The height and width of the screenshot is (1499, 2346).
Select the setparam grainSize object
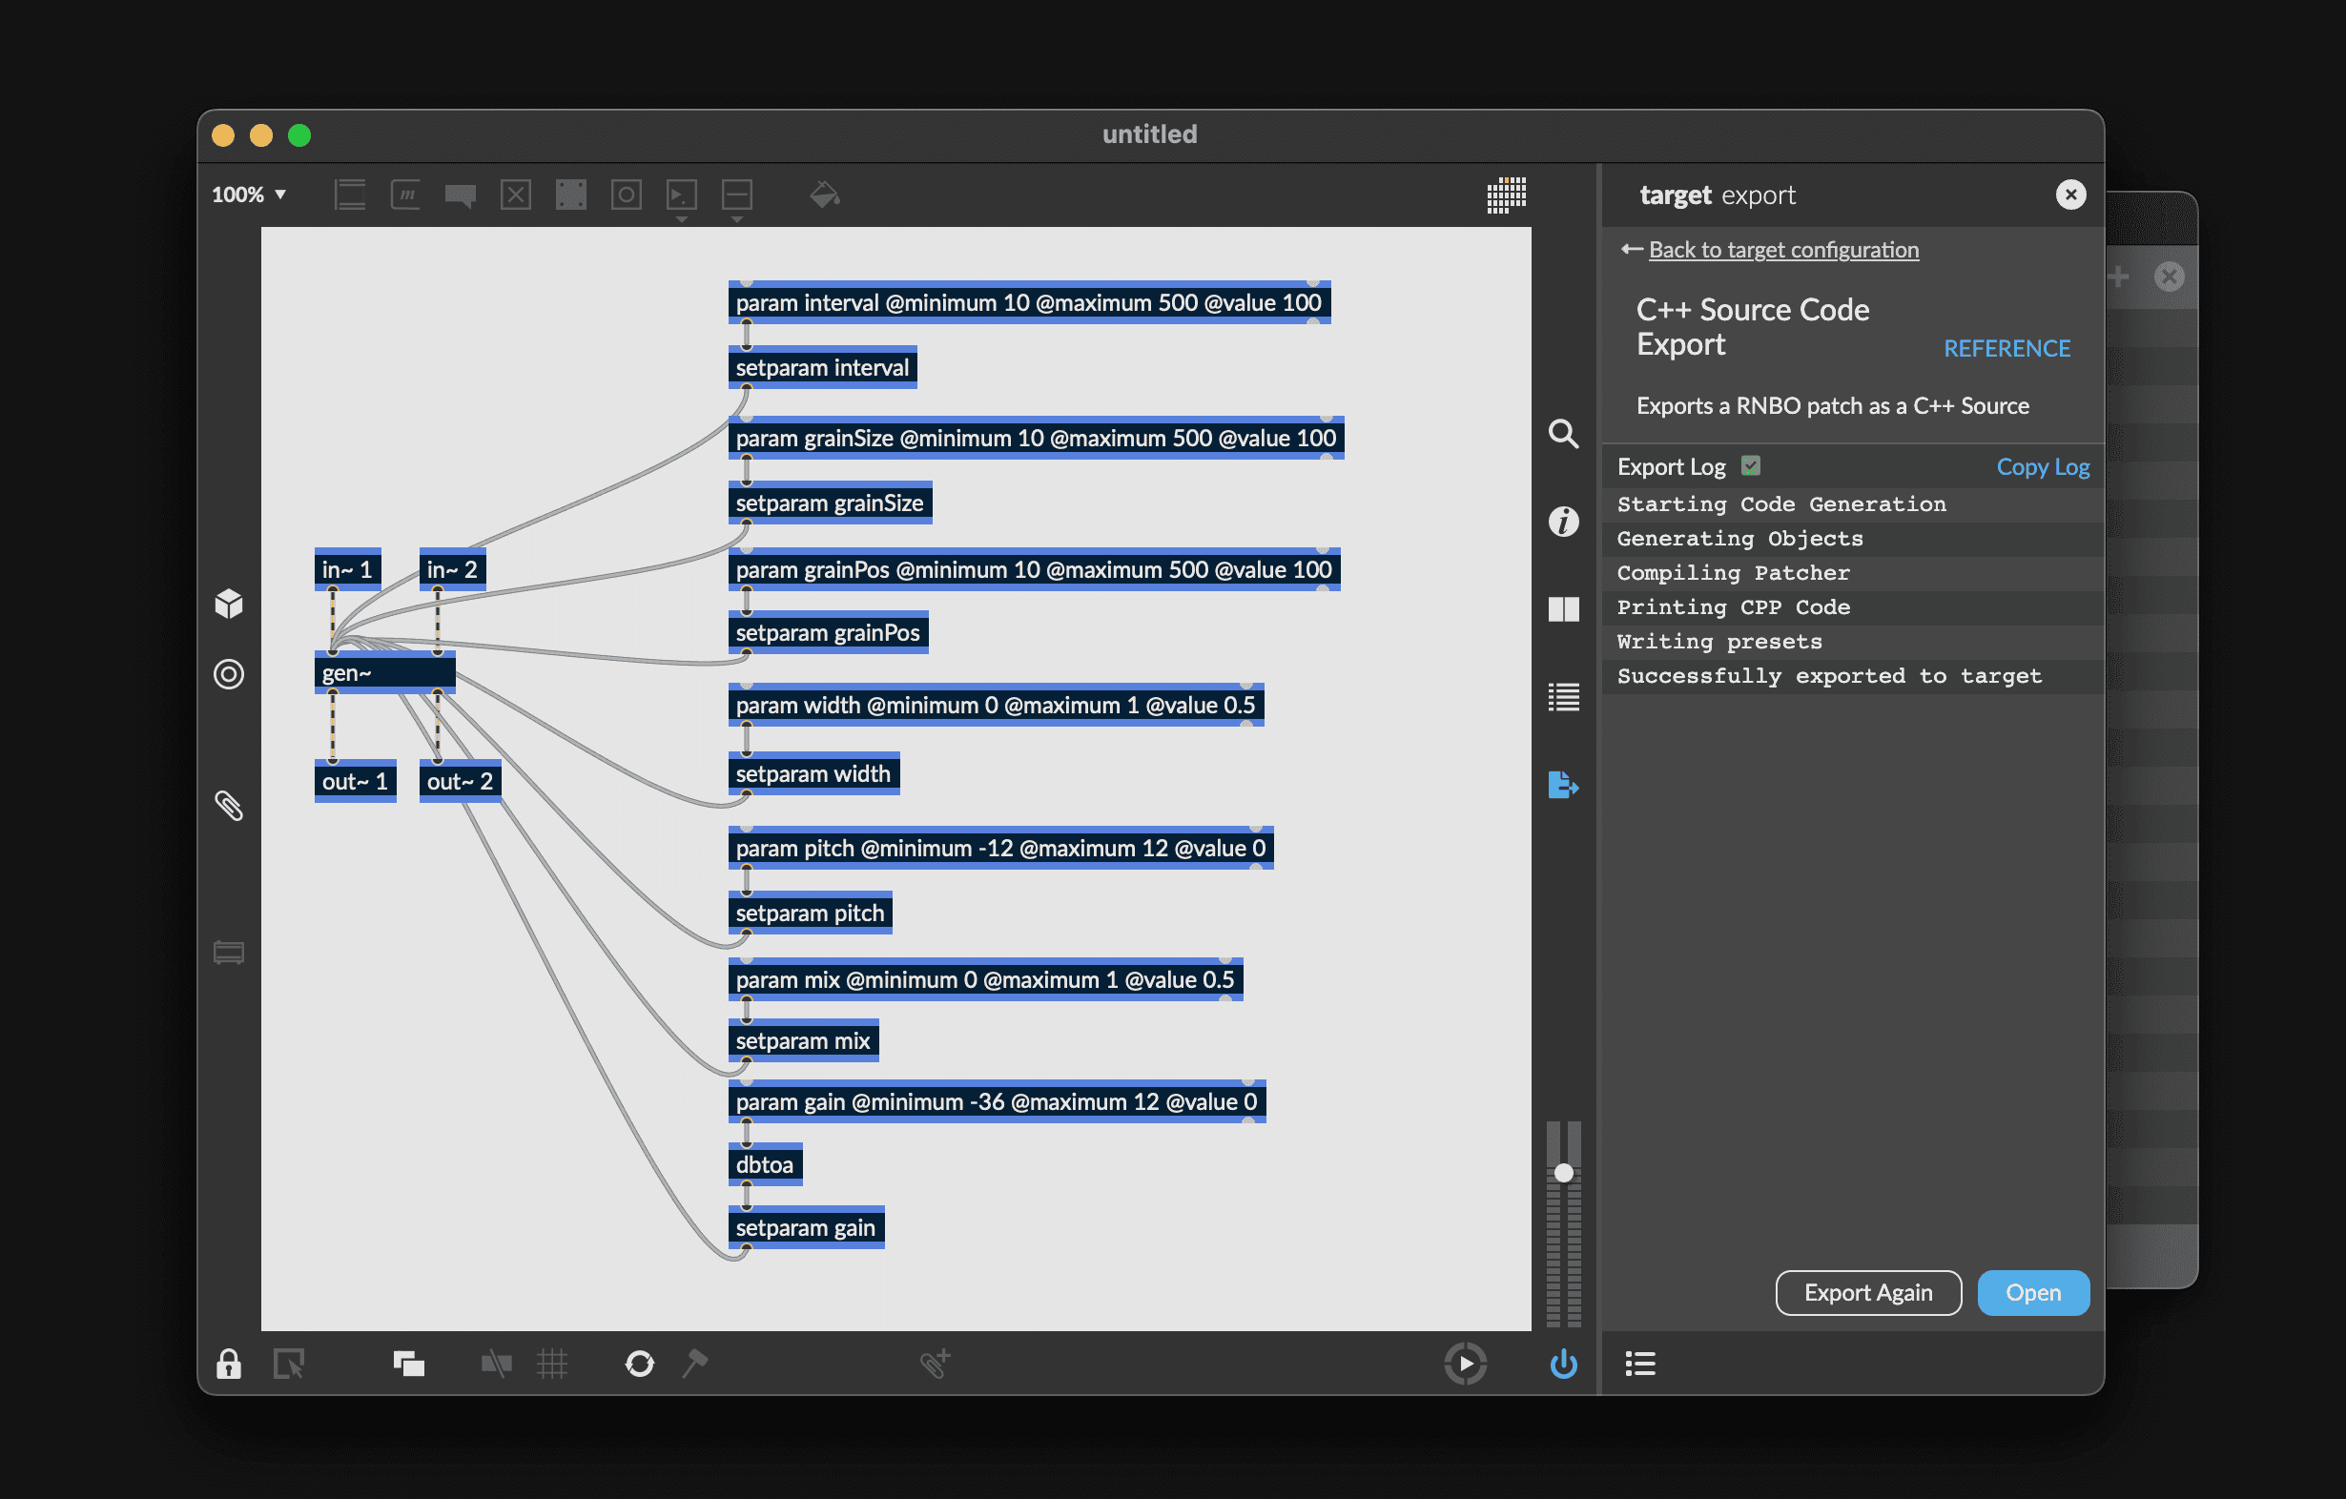[829, 503]
